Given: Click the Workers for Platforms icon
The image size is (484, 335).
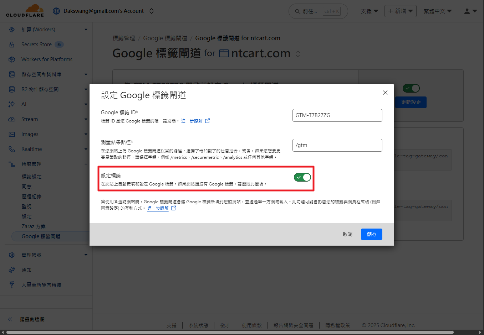Looking at the screenshot, I should coord(12,59).
